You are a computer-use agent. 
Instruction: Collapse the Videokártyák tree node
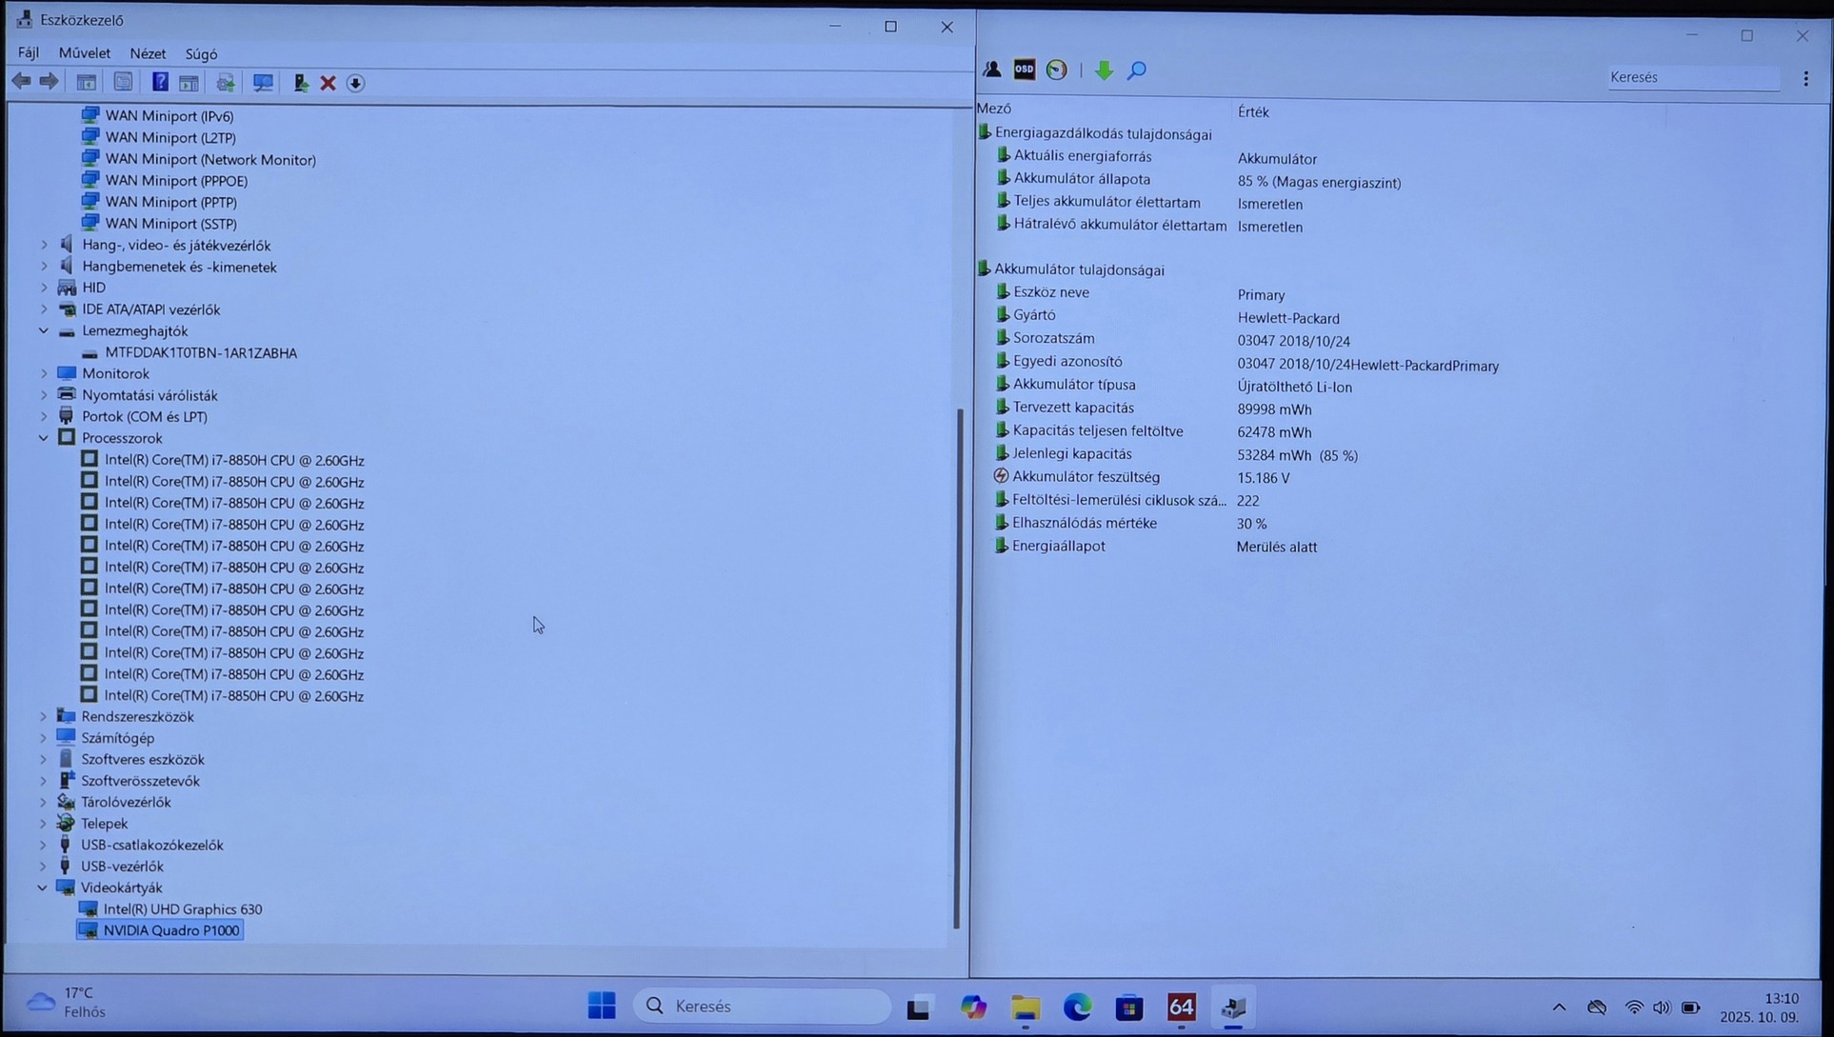(43, 887)
